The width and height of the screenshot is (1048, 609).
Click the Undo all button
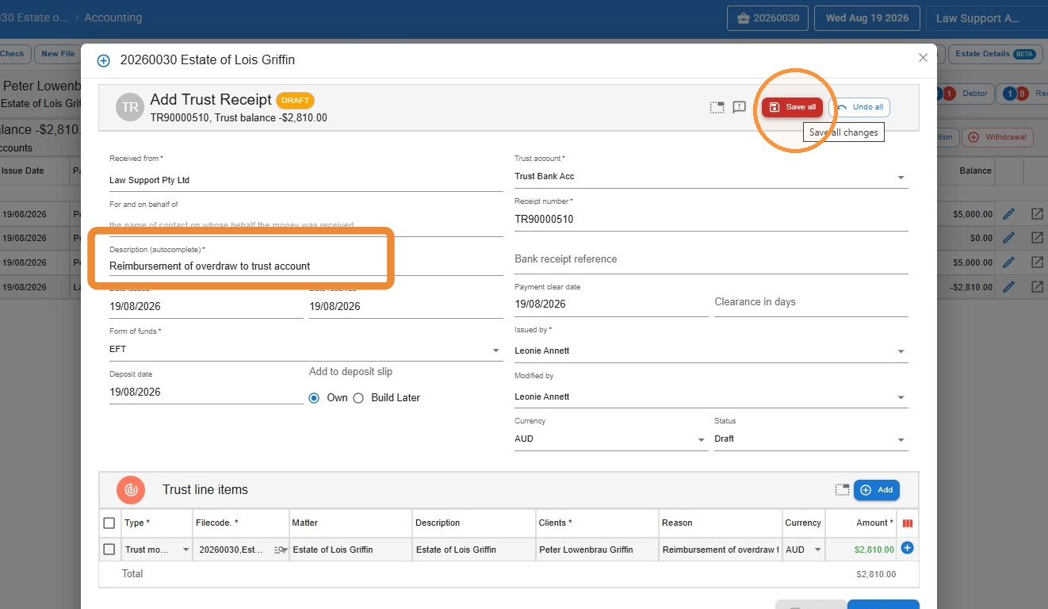(x=859, y=107)
